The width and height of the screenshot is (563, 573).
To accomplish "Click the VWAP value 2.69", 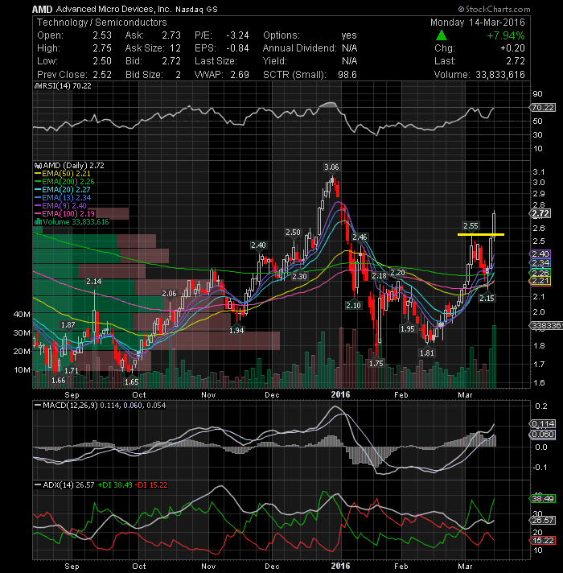I will 240,75.
